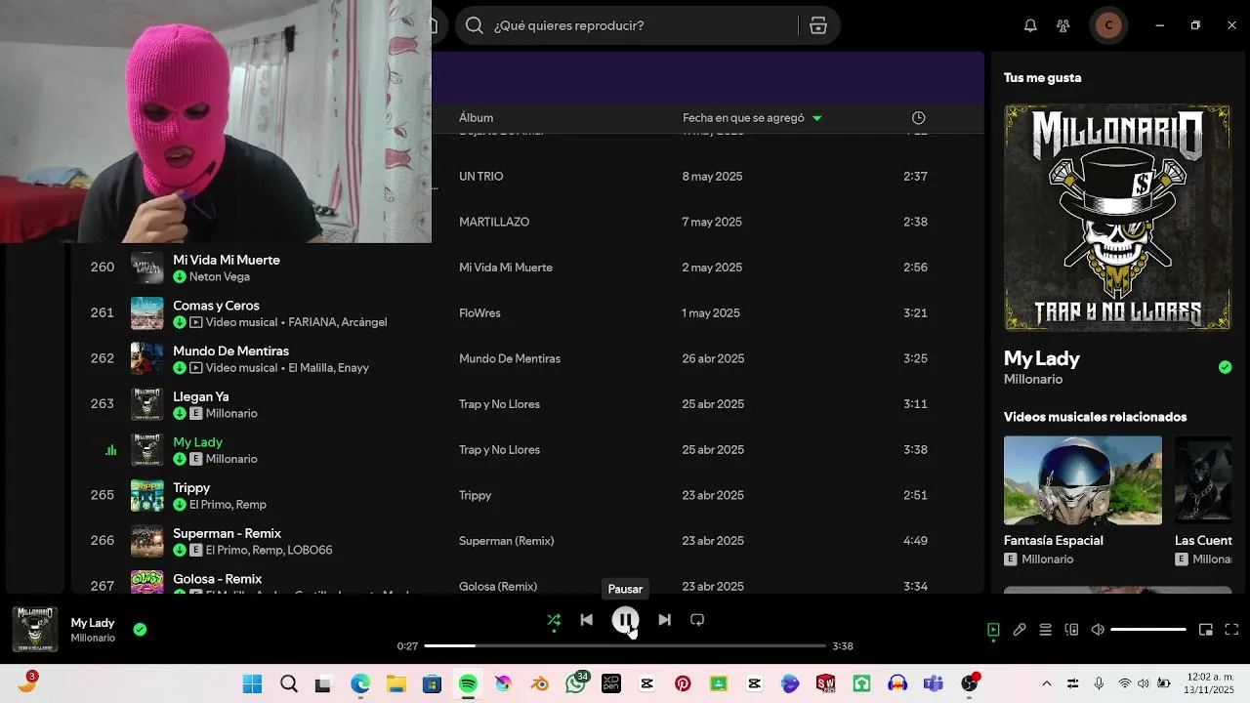Pause the current song
1250x703 pixels.
click(625, 620)
